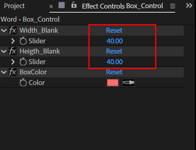
Task: Collapse the Heigth_Blank effect group
Action: click(x=4, y=51)
